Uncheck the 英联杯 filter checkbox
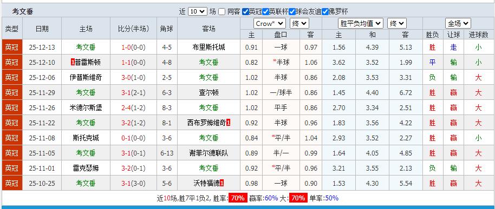The image size is (495, 209). (x=265, y=12)
